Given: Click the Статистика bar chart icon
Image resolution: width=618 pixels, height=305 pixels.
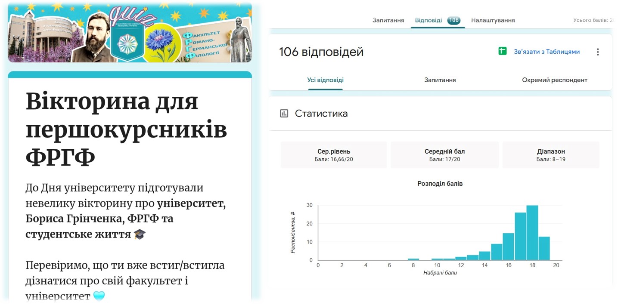Looking at the screenshot, I should (284, 114).
